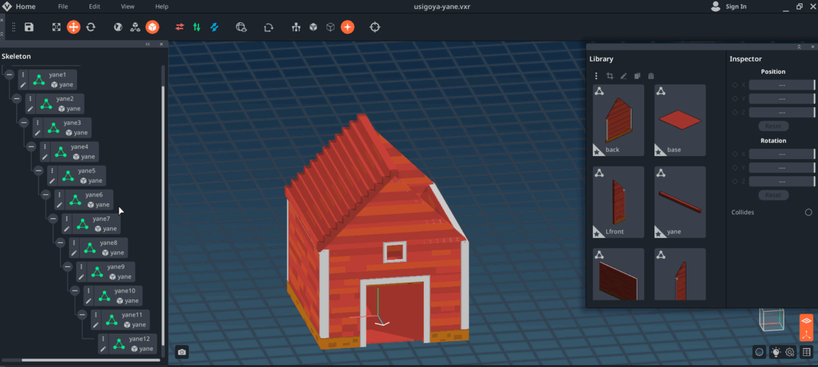Click the Rotation Reset button

(x=773, y=195)
